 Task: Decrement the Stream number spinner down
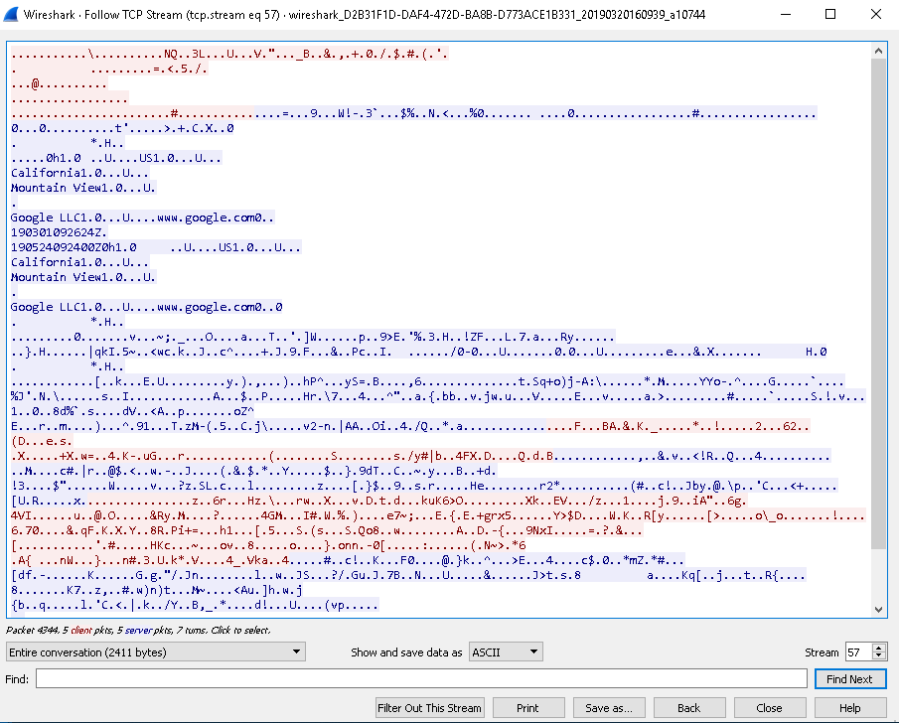[878, 656]
